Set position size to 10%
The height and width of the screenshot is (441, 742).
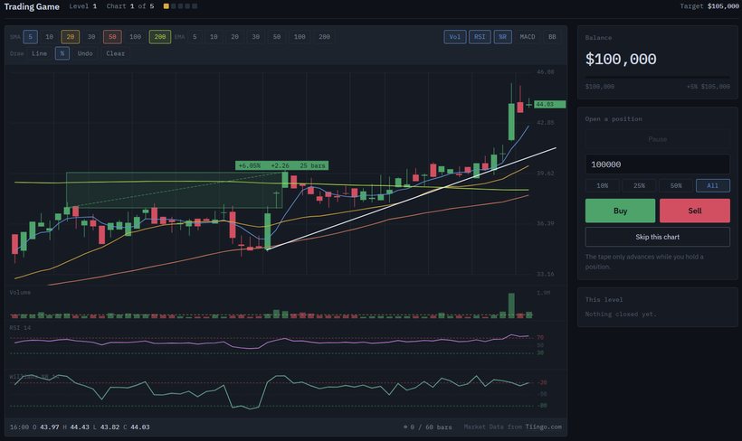click(603, 186)
